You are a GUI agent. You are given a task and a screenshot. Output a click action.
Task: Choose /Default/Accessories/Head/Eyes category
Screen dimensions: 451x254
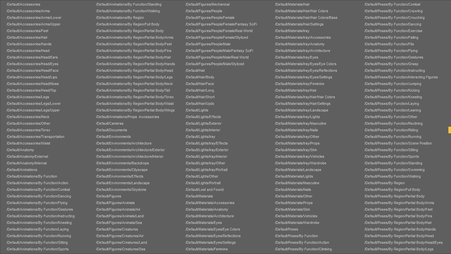click(32, 64)
